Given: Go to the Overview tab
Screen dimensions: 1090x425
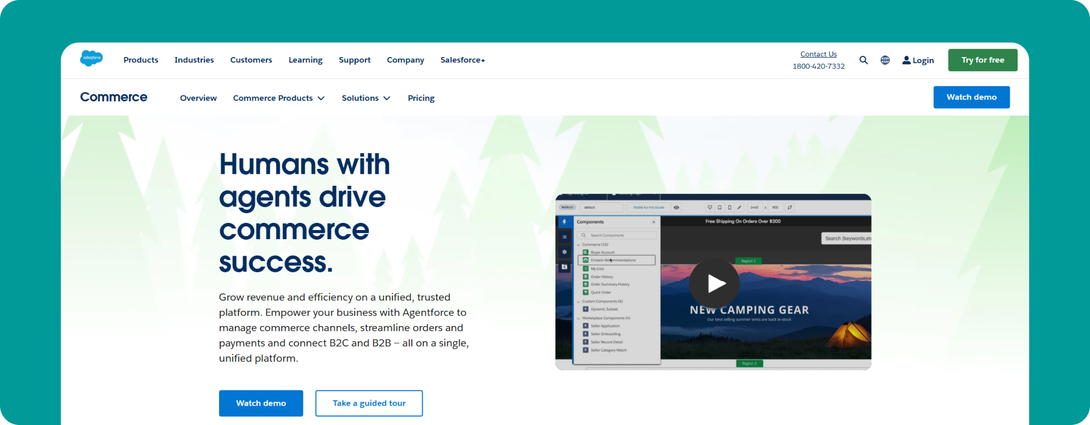Looking at the screenshot, I should pos(198,98).
